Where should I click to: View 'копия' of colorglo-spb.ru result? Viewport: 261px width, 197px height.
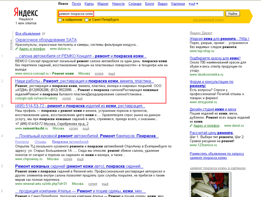67,98
